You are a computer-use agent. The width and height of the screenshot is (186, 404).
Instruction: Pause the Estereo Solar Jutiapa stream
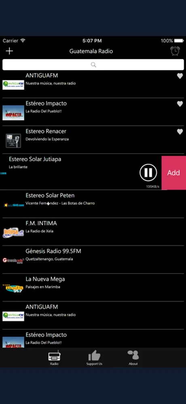pyautogui.click(x=148, y=172)
